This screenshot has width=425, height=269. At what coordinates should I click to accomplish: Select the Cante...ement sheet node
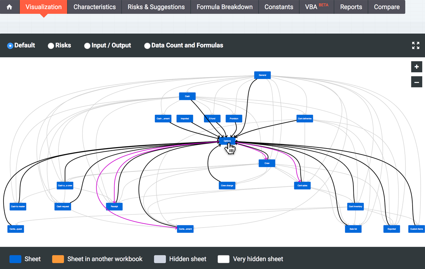(x=185, y=229)
